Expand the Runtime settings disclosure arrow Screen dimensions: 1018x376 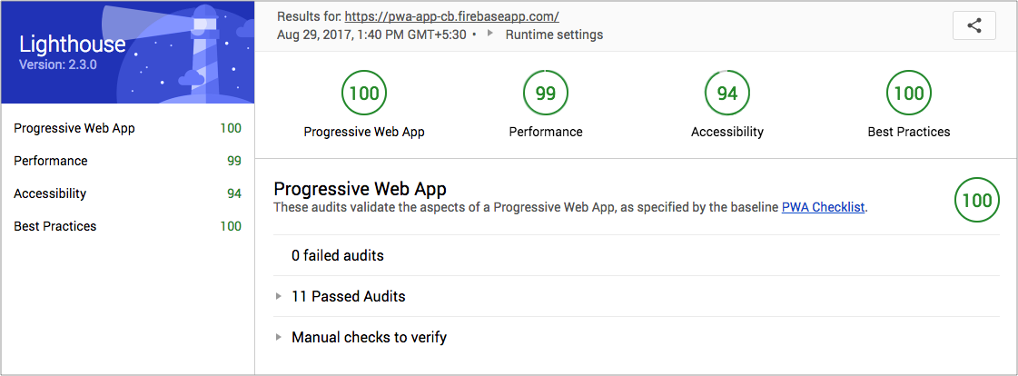(x=491, y=35)
